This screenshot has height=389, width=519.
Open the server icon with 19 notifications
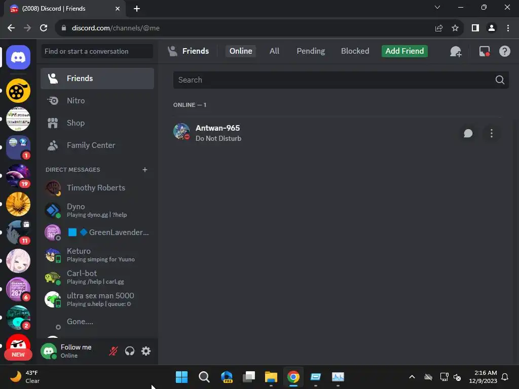click(x=18, y=176)
